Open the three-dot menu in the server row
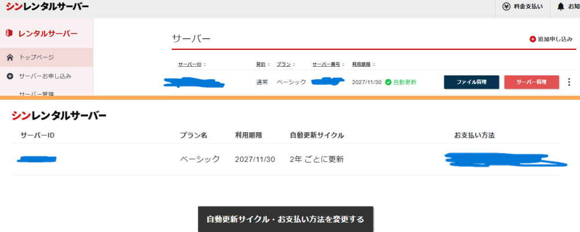Viewport: 580px width, 232px height. coord(569,82)
